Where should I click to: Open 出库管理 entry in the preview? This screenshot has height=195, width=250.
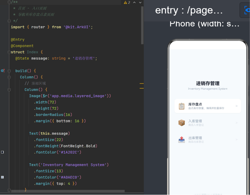coord(208,139)
